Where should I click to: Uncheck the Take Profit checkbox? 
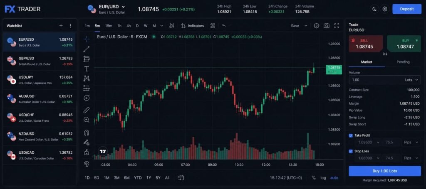[351, 135]
